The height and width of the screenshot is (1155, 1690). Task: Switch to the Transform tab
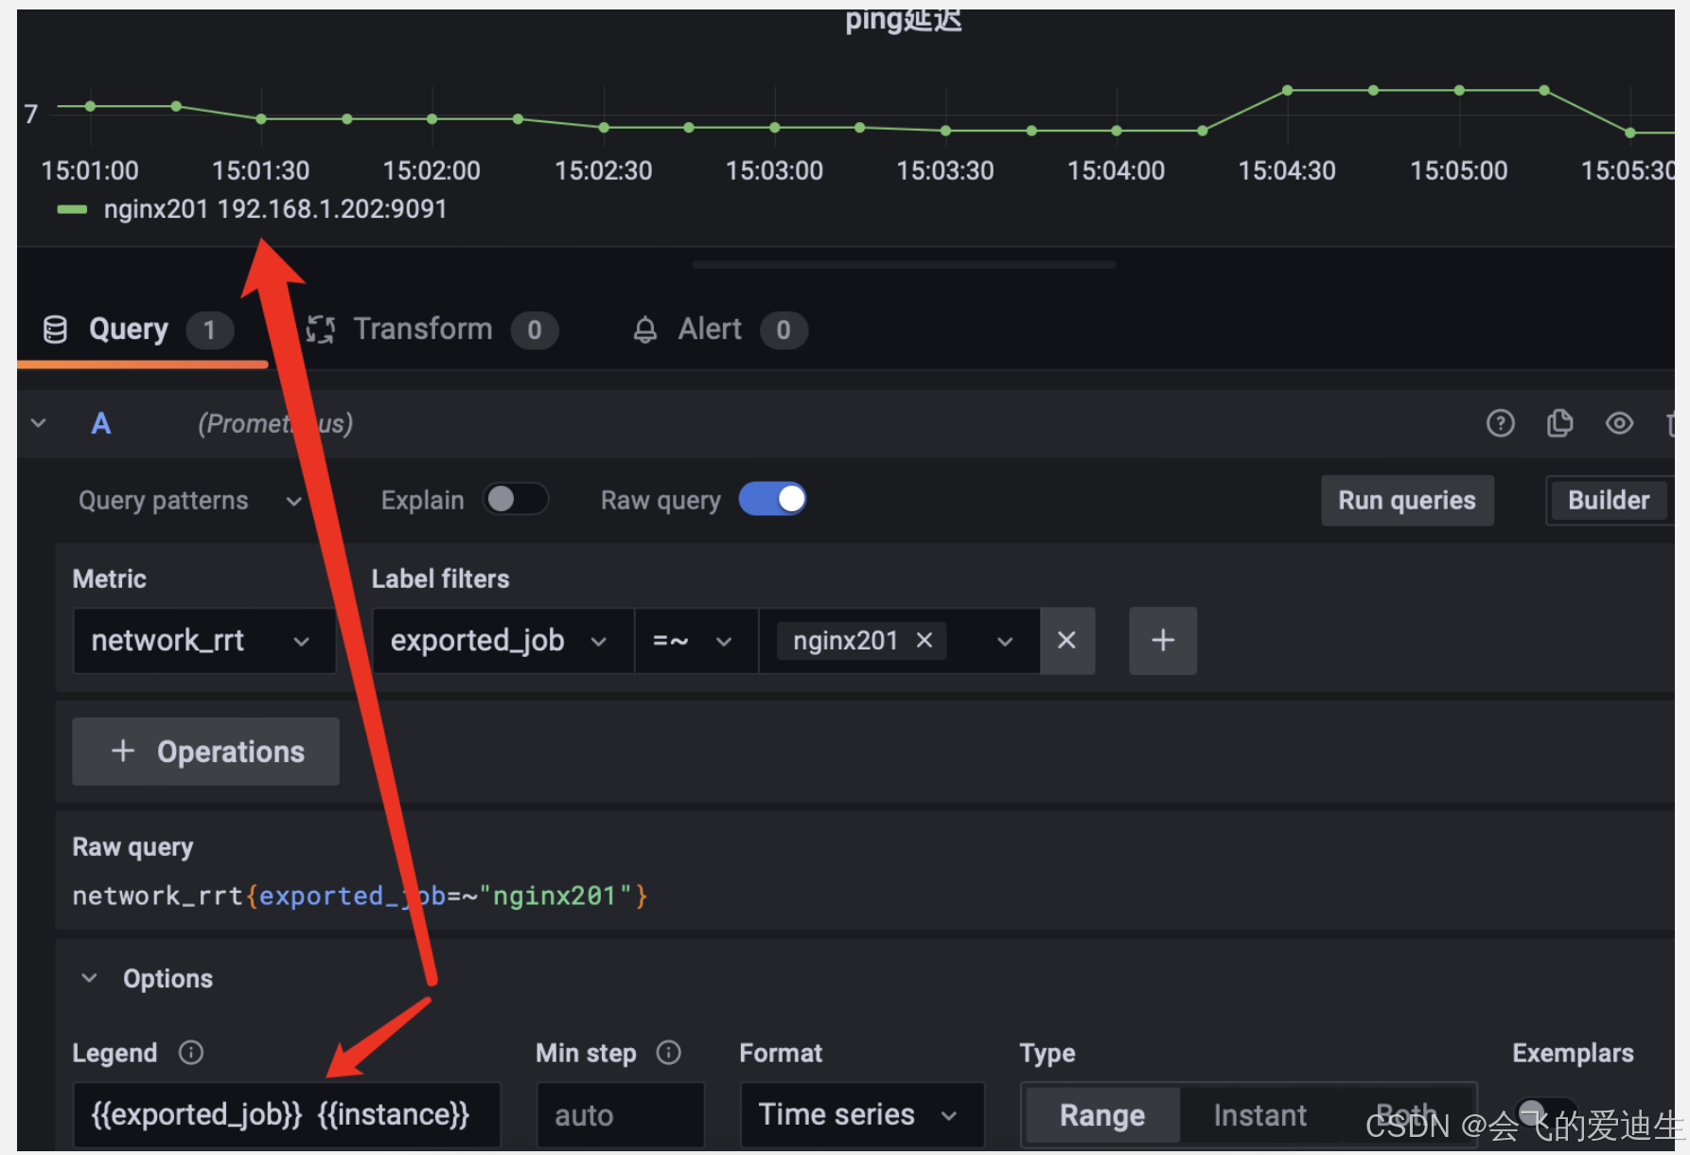point(431,329)
